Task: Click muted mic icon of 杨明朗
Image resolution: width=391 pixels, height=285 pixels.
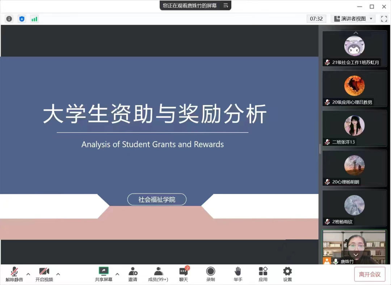Action: 327,182
